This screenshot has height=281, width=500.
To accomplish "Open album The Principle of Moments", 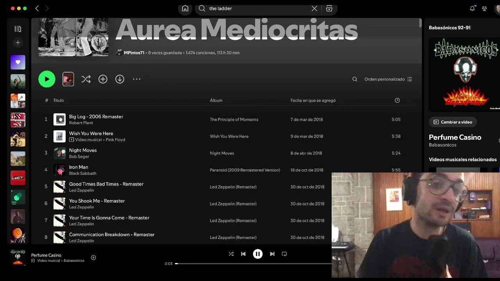I will pos(234,119).
